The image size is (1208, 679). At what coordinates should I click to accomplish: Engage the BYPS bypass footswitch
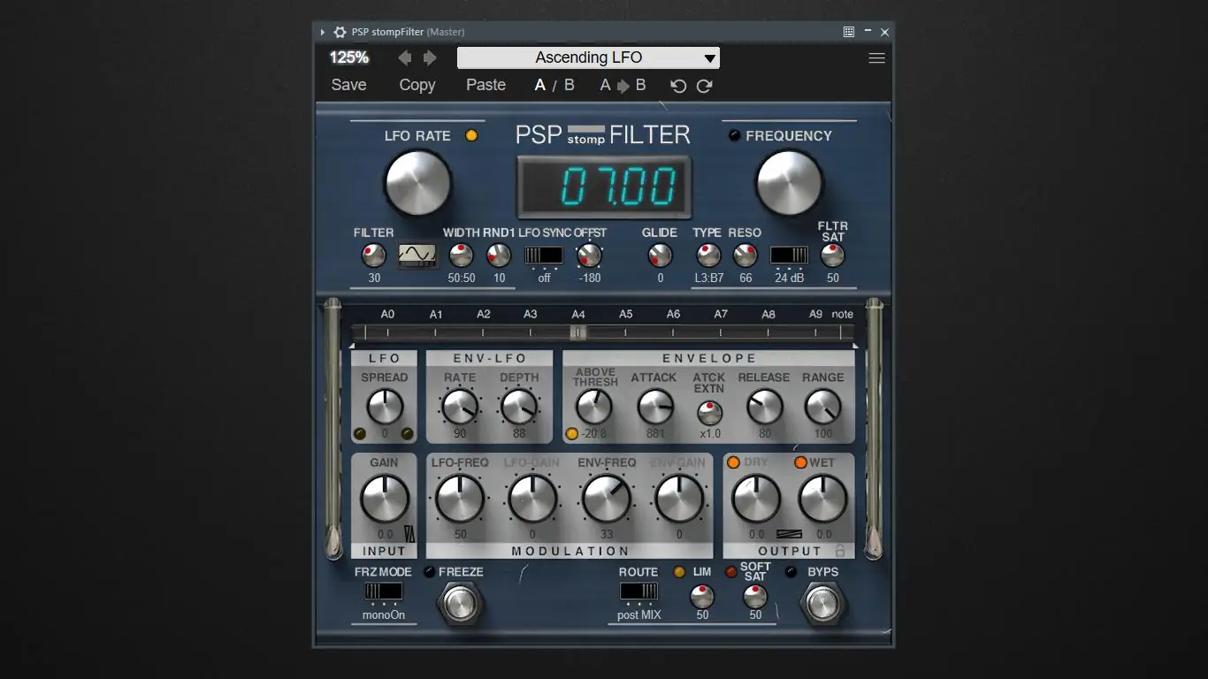point(822,604)
